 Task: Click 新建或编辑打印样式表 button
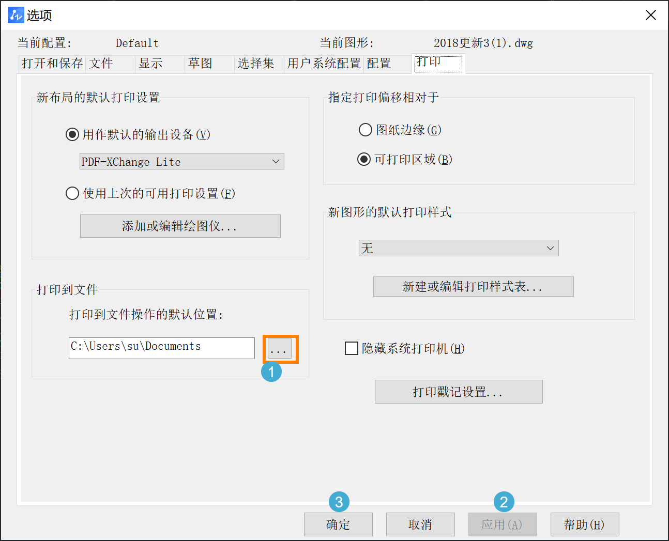[474, 286]
